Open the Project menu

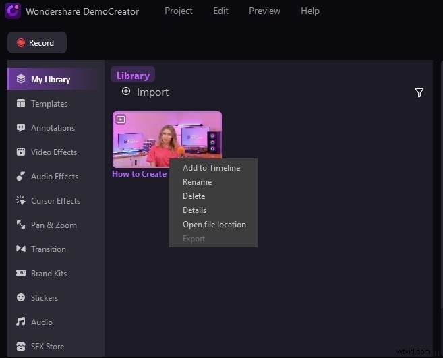(179, 11)
